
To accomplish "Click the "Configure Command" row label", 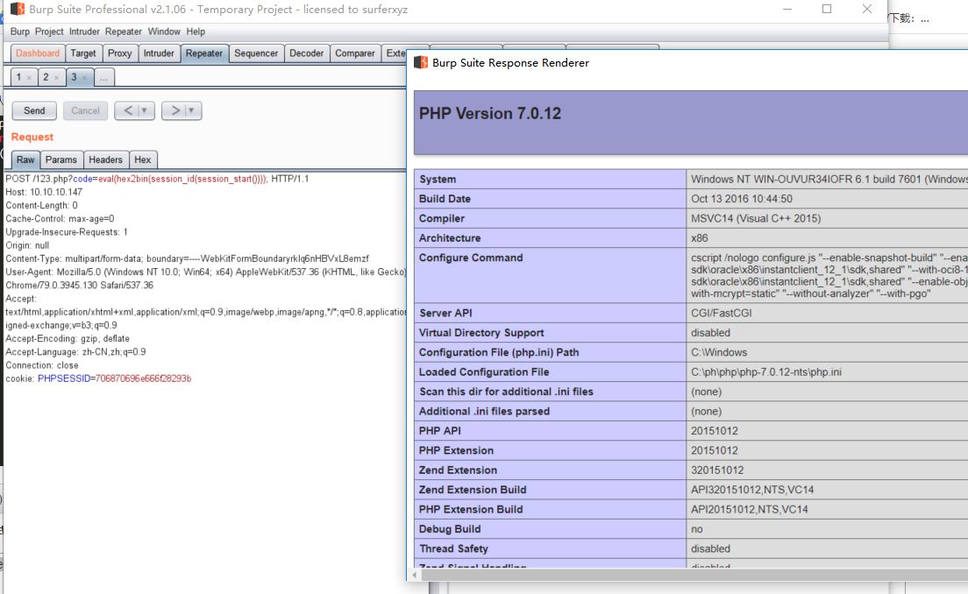I will [x=471, y=258].
